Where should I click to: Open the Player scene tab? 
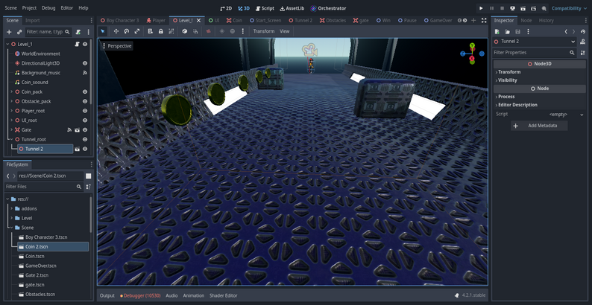pos(156,20)
